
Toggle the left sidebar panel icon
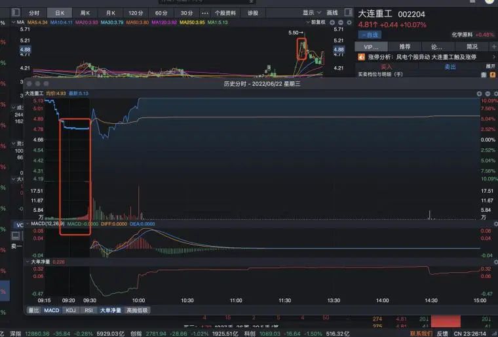(x=16, y=12)
